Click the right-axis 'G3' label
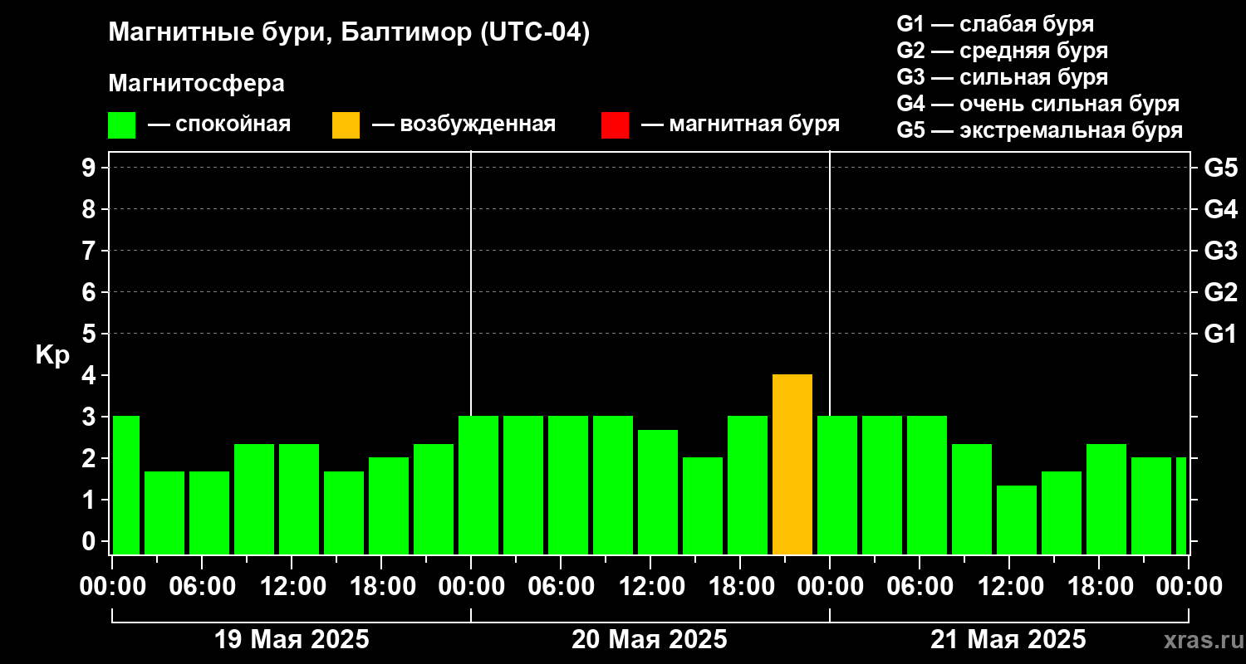The image size is (1246, 664). [x=1221, y=251]
